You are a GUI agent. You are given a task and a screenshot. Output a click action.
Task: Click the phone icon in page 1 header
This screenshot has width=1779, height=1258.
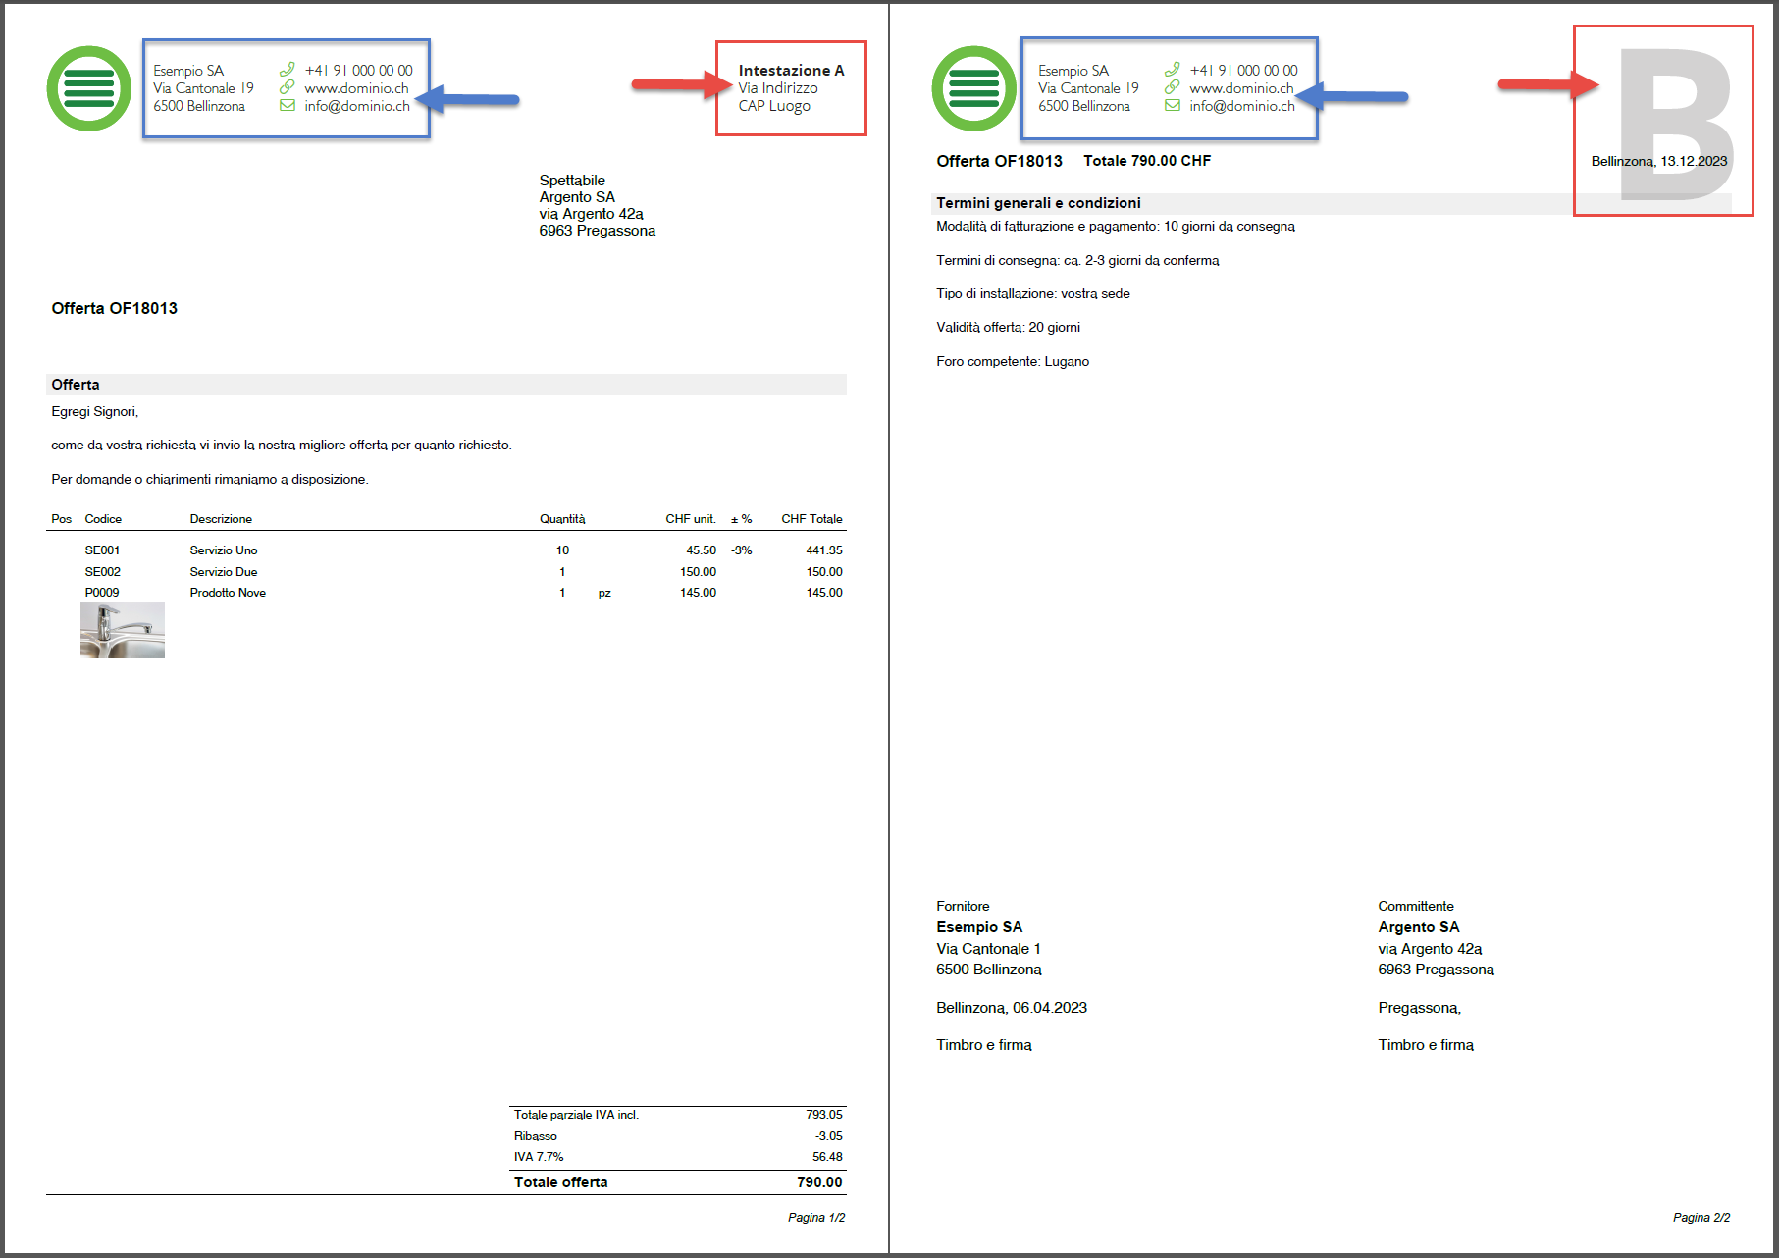288,70
